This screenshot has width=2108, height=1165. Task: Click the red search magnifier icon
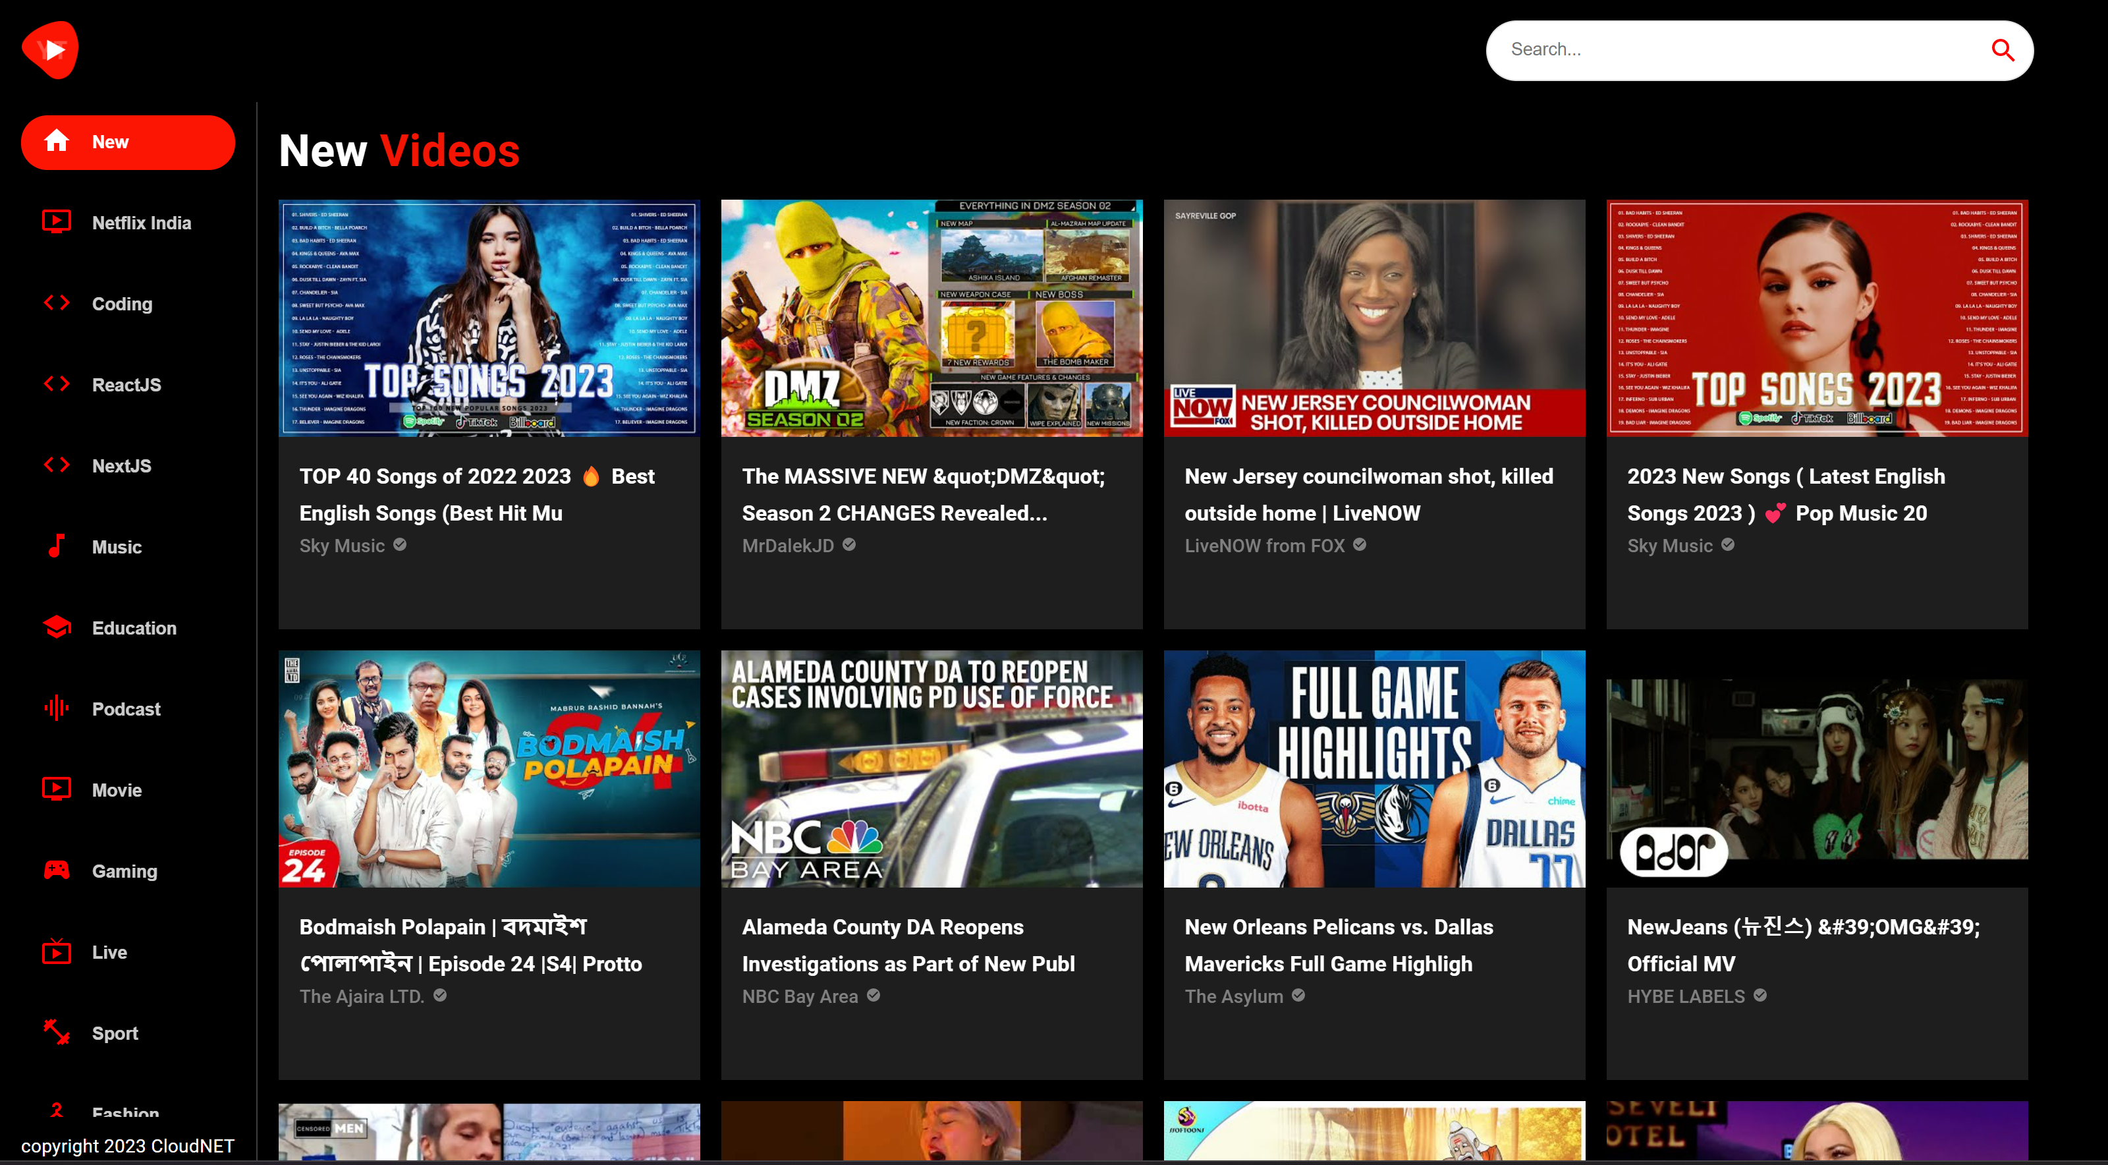(2002, 51)
